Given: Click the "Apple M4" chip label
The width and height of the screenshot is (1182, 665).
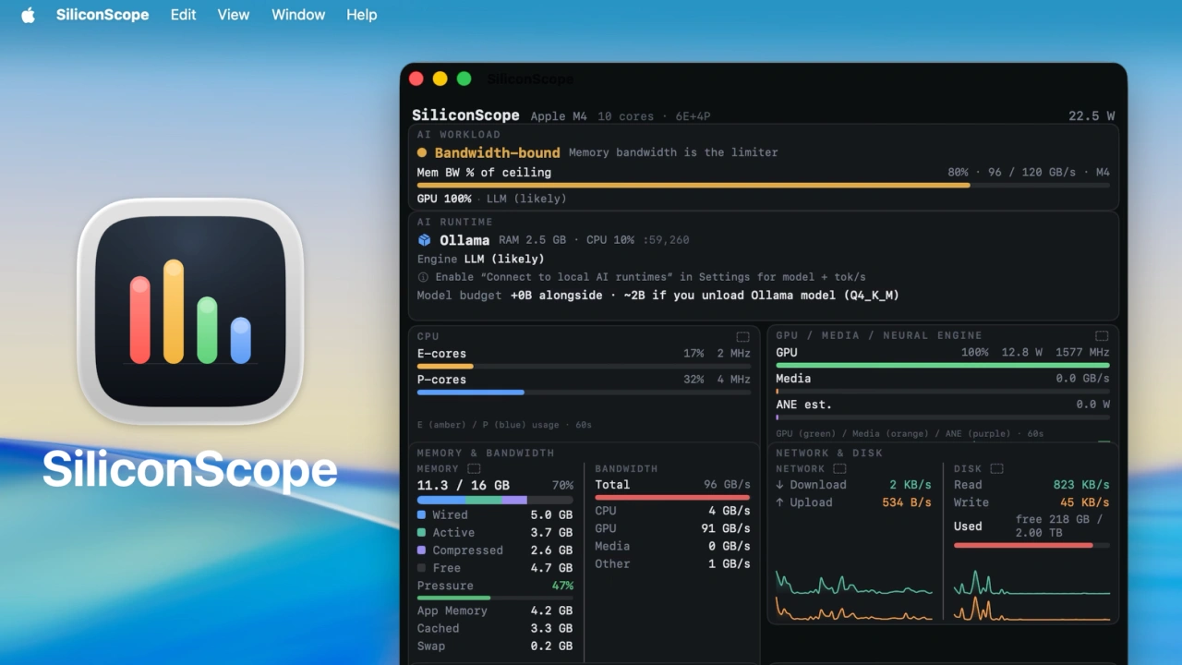Looking at the screenshot, I should click(559, 116).
